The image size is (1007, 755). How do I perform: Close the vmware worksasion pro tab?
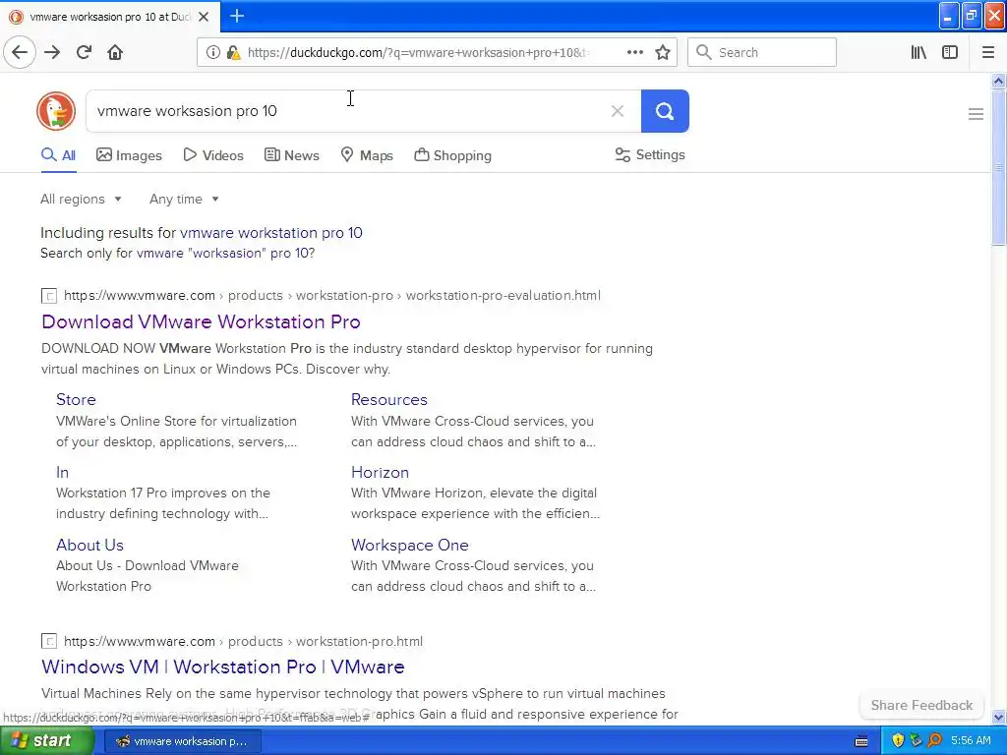click(x=204, y=17)
